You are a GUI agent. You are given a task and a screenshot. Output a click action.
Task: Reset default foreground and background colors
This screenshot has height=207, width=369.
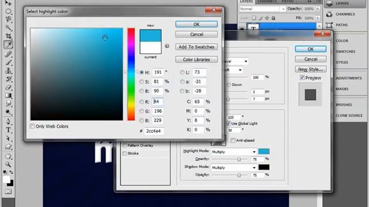pos(5,172)
